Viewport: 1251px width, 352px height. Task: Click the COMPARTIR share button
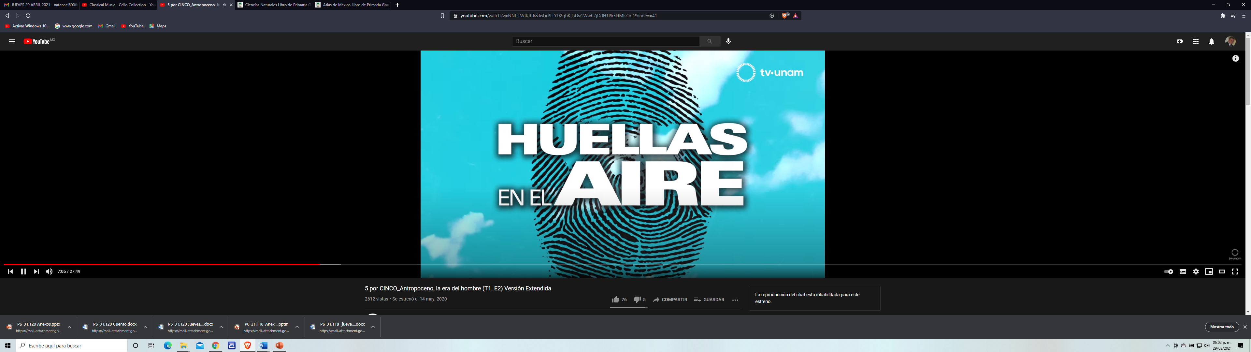click(670, 300)
